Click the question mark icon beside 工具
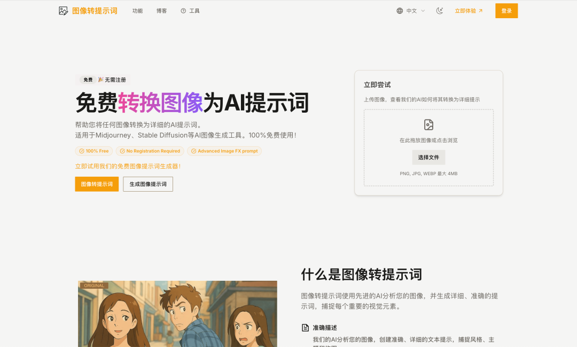Screen dimensions: 577x347 (183, 11)
